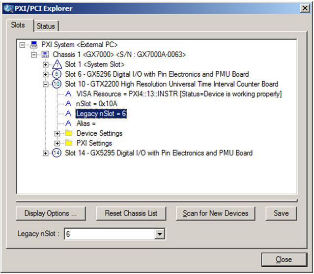Select 'Slot 1 <System Slot>' text
Image resolution: width=314 pixels, height=274 pixels.
tap(94, 64)
